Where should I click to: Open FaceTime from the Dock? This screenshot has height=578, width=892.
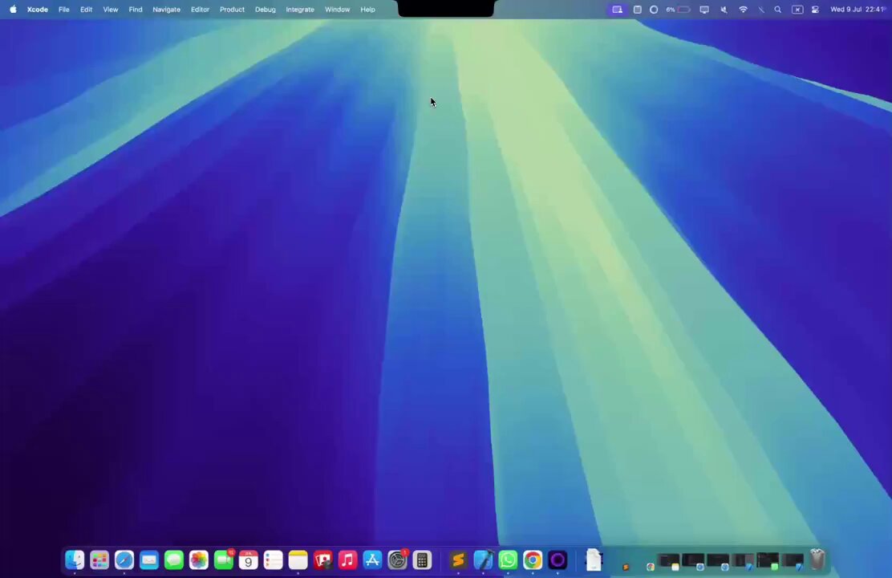224,560
